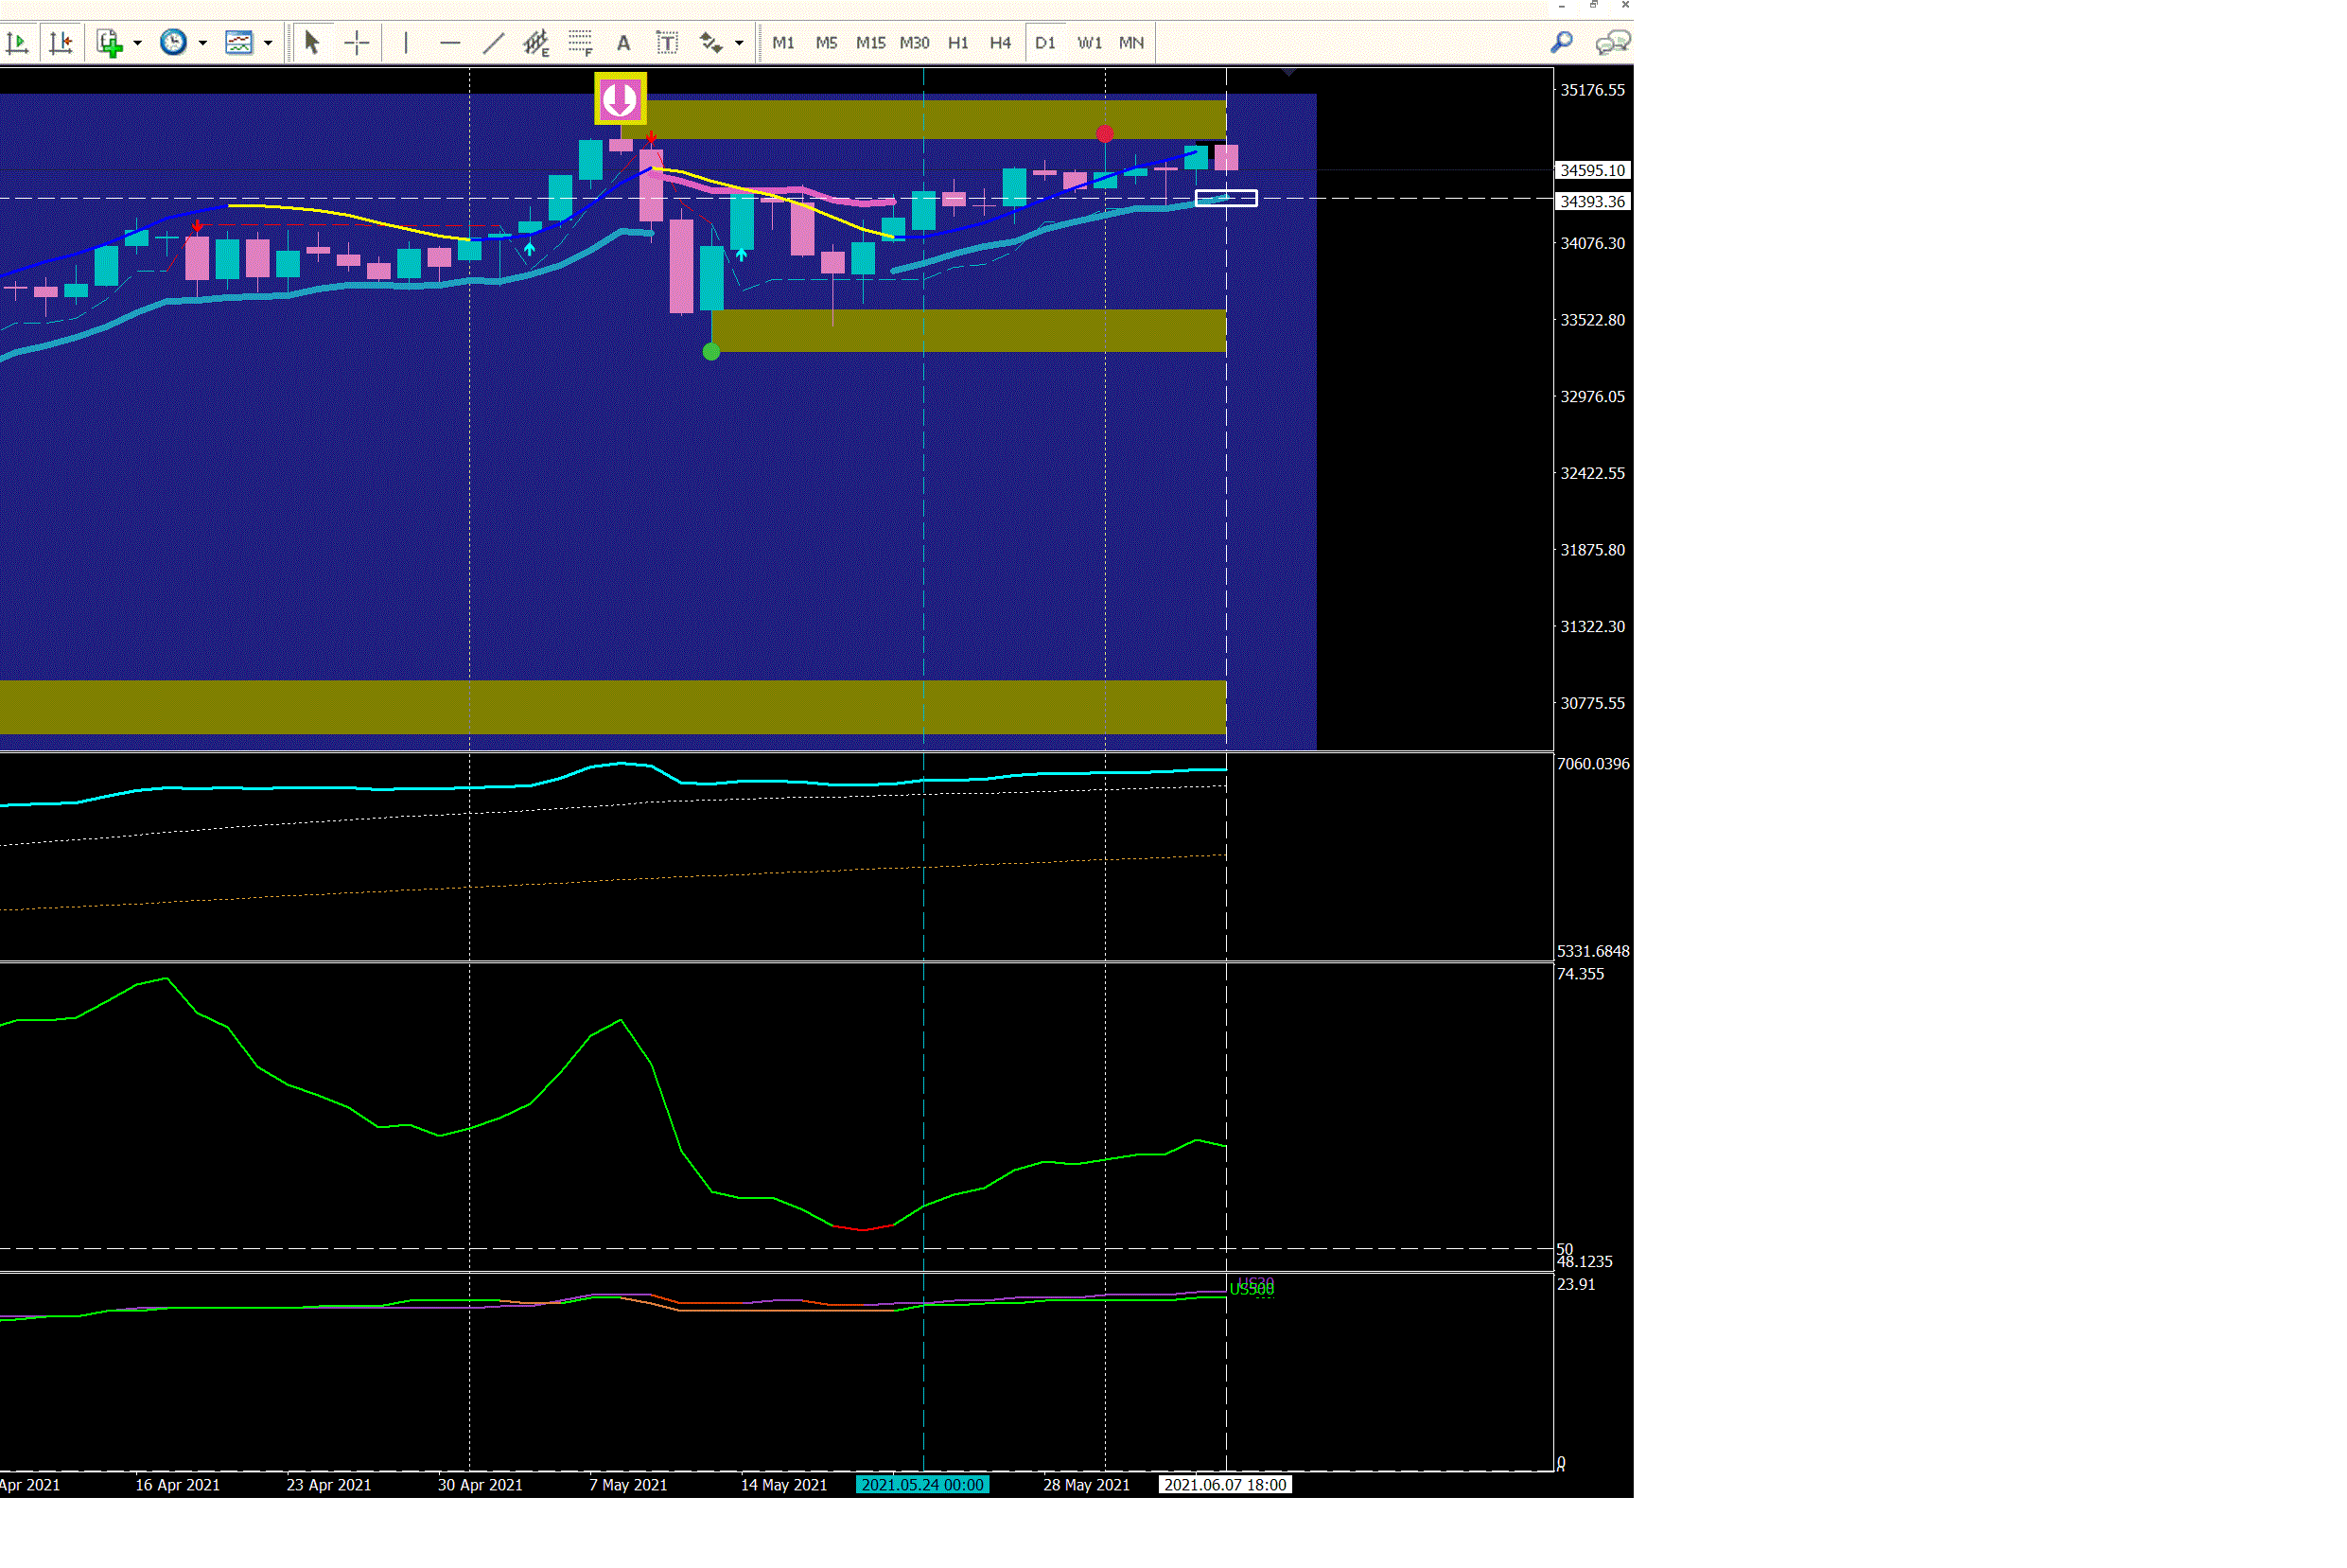The height and width of the screenshot is (1568, 2347).
Task: Open the periodicity clock dropdown arrow
Action: pos(202,43)
